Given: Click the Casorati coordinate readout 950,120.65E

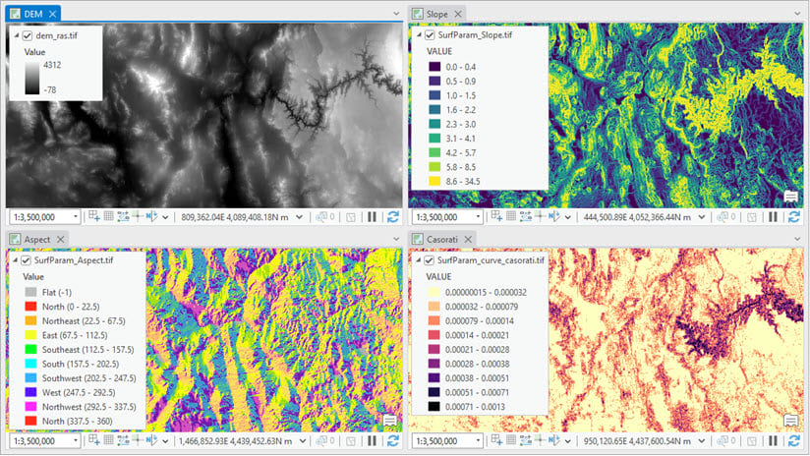Looking at the screenshot, I should (x=637, y=441).
